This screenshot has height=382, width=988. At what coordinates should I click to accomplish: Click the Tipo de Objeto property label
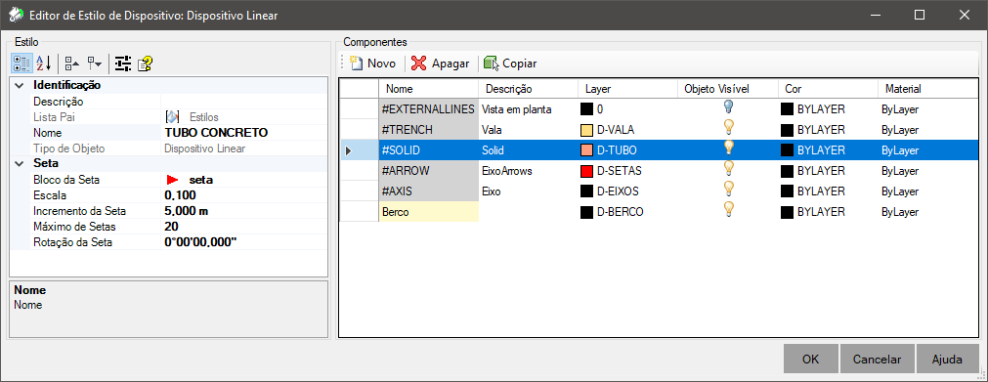(x=68, y=149)
